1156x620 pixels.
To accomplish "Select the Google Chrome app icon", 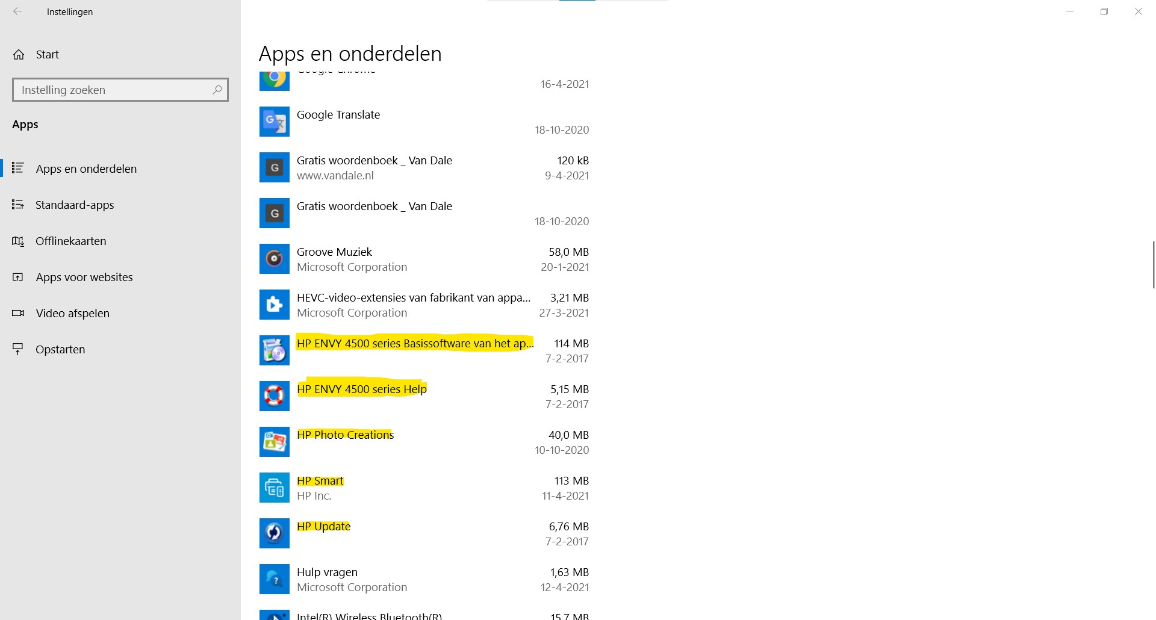I will (275, 81).
